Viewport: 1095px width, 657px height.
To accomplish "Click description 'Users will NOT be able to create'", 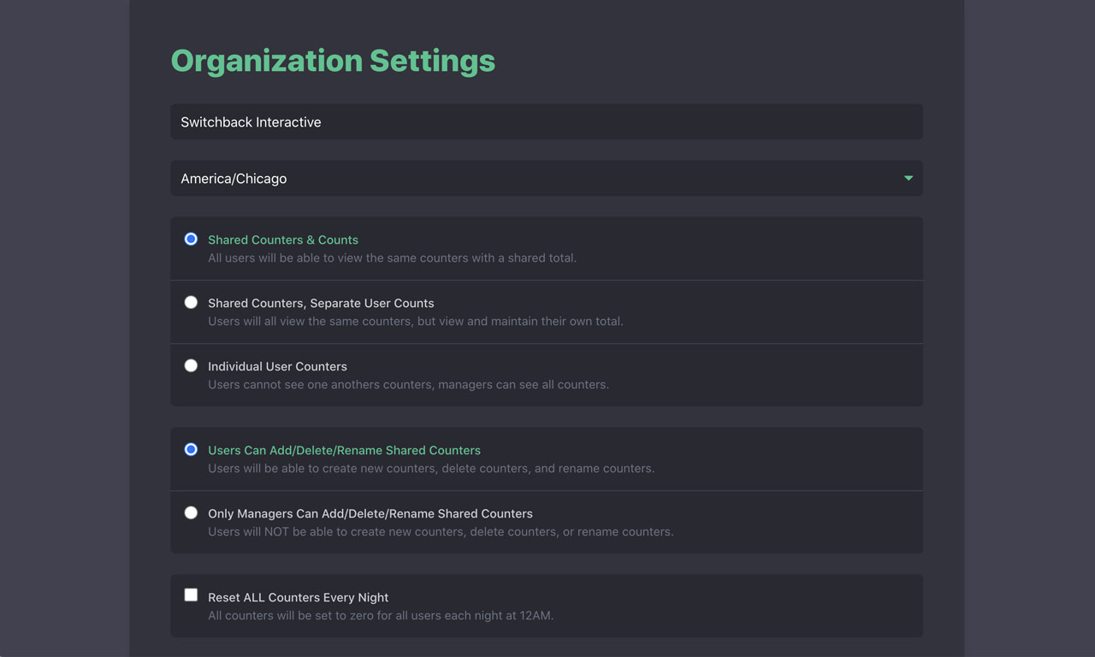I will tap(441, 532).
